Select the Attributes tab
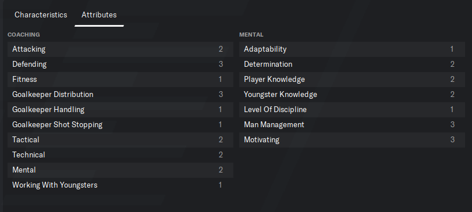The height and width of the screenshot is (212, 472). (x=99, y=15)
